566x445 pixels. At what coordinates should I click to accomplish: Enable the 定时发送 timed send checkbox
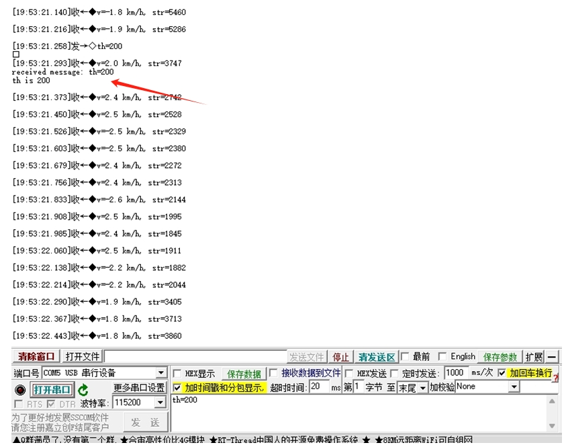(395, 373)
